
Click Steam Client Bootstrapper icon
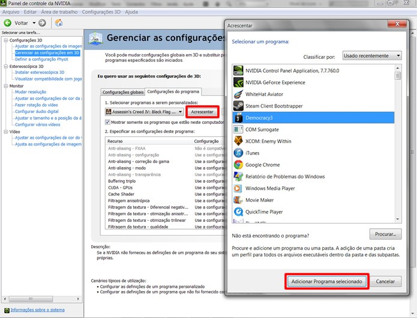[238, 106]
